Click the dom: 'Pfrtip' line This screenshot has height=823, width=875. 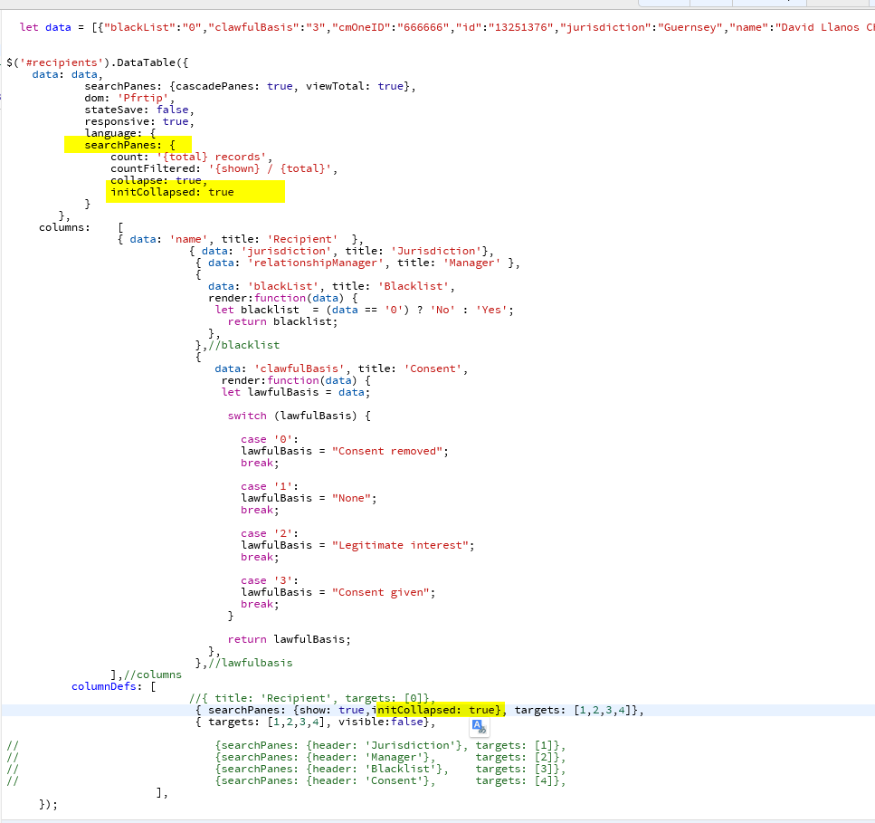click(129, 98)
